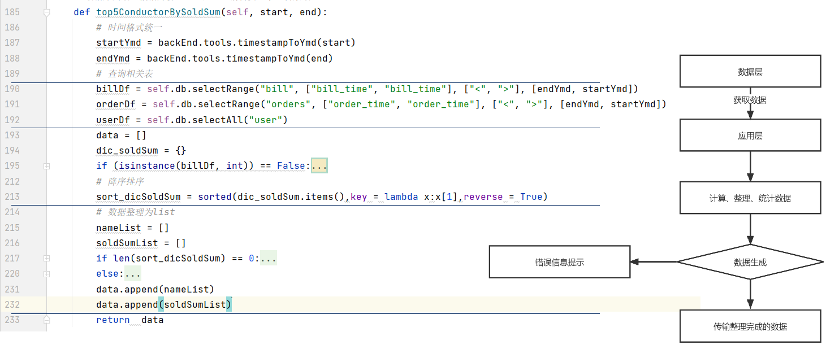The width and height of the screenshot is (839, 358).
Task: Click the "user" string on line 192
Action: (266, 120)
